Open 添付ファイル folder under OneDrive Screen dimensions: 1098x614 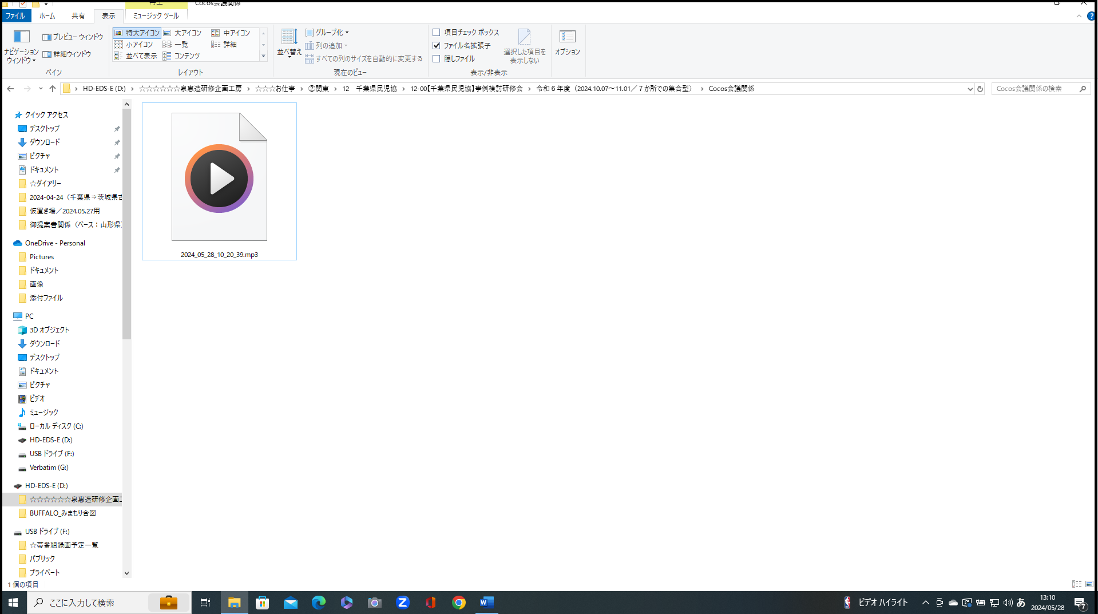[46, 298]
